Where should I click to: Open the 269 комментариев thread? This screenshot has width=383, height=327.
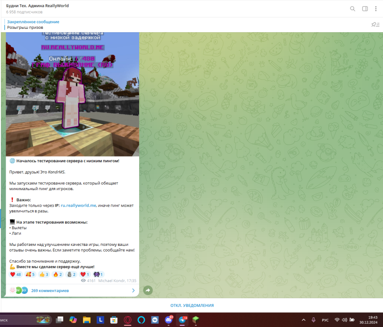[50, 291]
